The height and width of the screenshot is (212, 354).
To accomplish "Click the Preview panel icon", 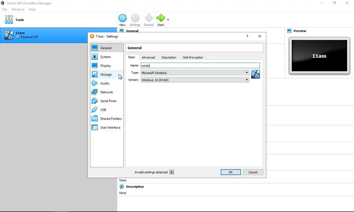I will coord(289,31).
